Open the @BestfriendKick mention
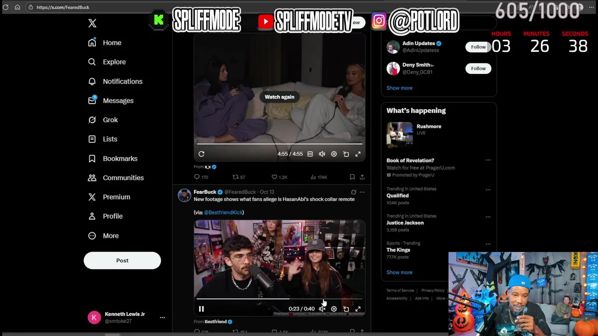This screenshot has width=598, height=336. coord(223,212)
